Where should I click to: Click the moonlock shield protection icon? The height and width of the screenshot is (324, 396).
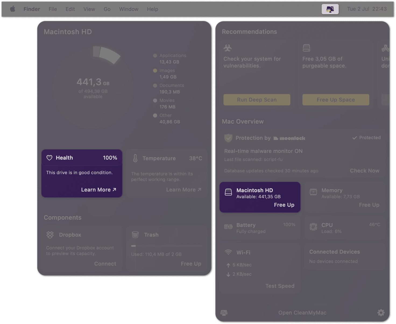(x=228, y=138)
